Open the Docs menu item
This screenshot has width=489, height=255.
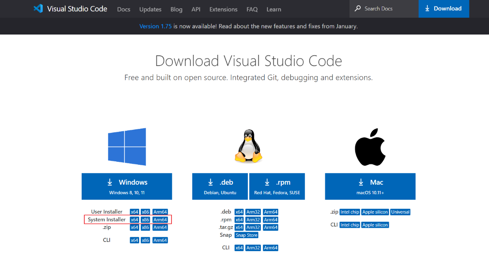click(124, 9)
